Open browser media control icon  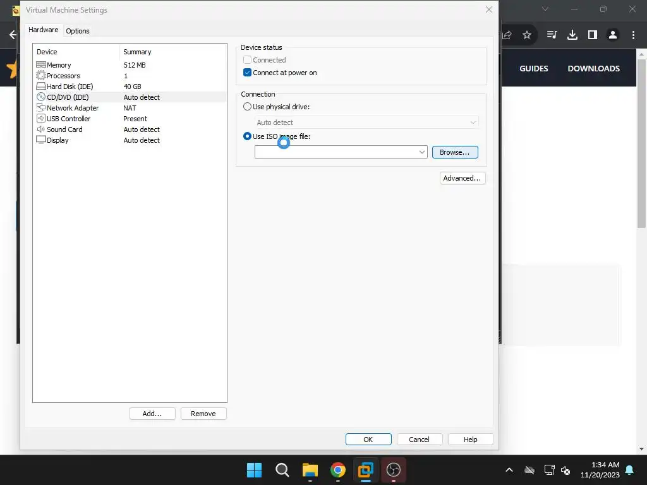tap(552, 35)
